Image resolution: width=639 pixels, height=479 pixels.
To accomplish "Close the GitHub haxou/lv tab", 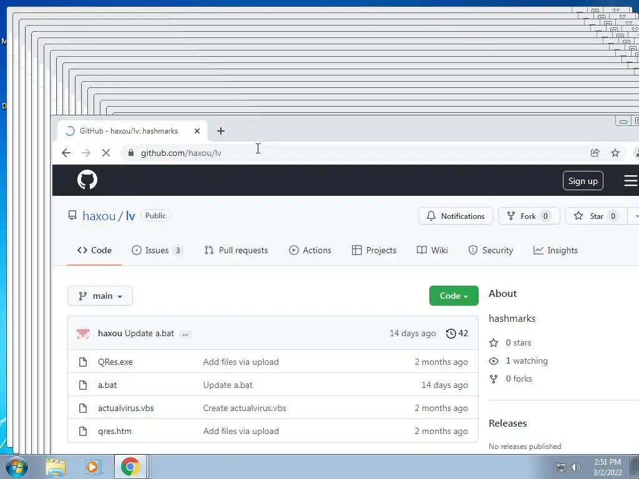I will point(197,131).
